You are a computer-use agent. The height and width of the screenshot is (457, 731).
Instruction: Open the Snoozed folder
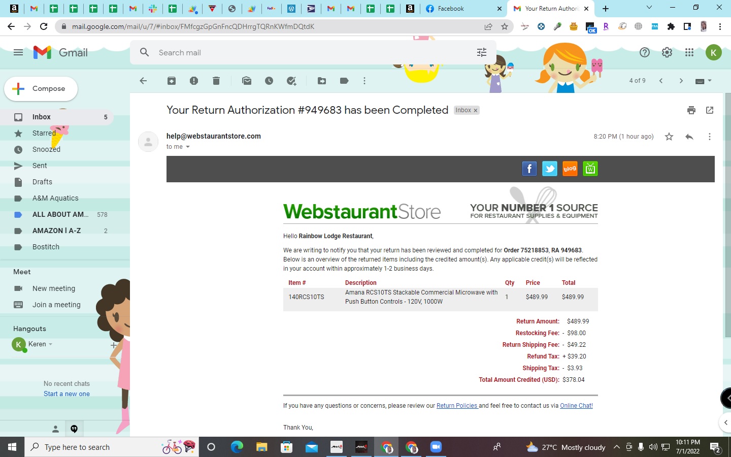[57, 149]
